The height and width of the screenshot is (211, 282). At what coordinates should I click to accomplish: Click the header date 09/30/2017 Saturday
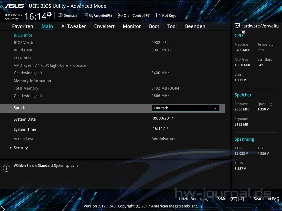[x=13, y=17]
